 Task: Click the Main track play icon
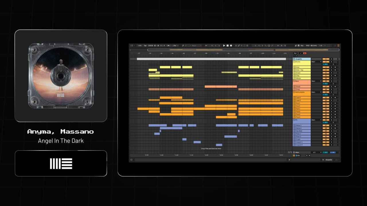[294, 152]
